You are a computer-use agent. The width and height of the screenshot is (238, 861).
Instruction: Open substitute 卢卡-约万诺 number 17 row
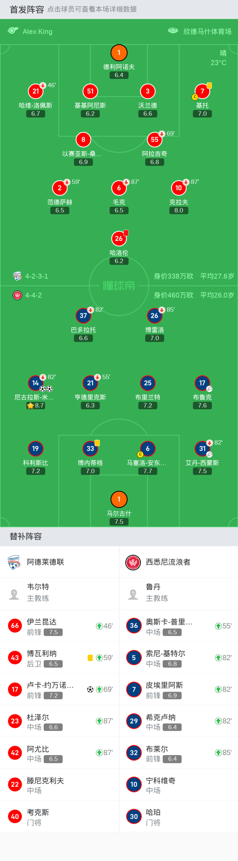(x=59, y=690)
